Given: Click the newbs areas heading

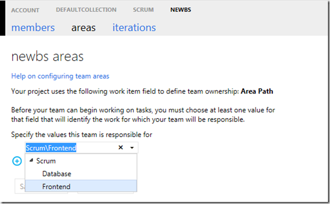Looking at the screenshot, I should coord(47,57).
